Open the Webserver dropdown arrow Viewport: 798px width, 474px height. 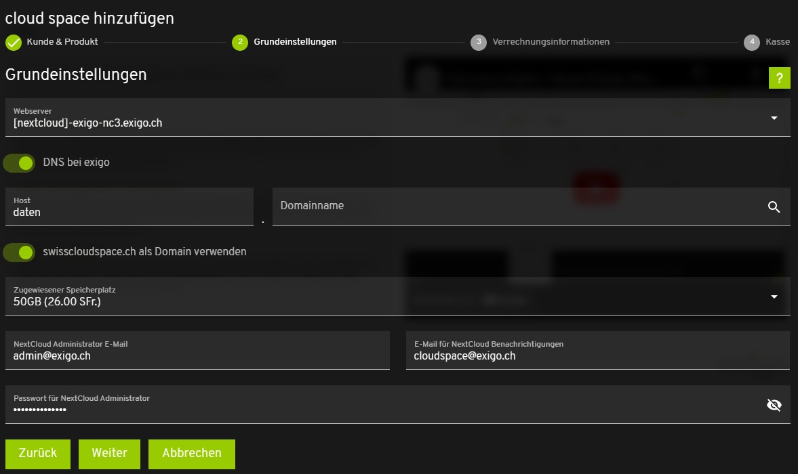point(774,118)
